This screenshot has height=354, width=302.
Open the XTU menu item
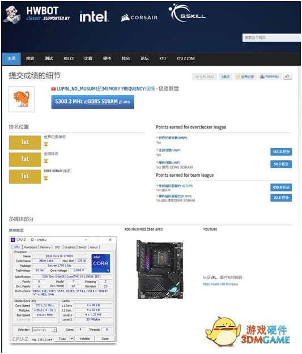click(x=163, y=59)
